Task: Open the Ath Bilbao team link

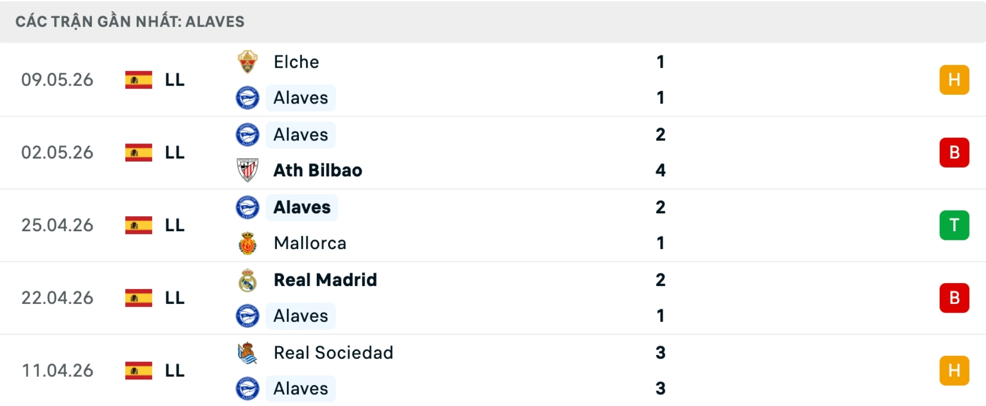Action: [318, 170]
